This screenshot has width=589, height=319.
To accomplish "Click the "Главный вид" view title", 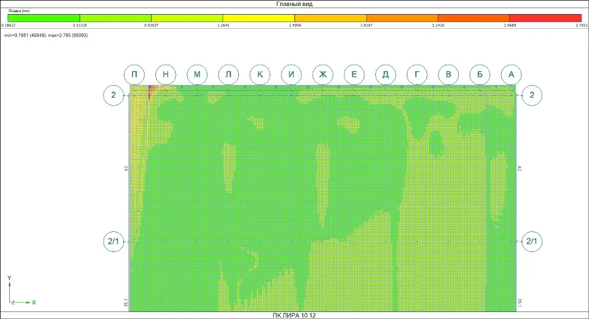I will [294, 4].
